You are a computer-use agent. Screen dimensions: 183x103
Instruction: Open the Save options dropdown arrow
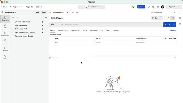pos(161,18)
